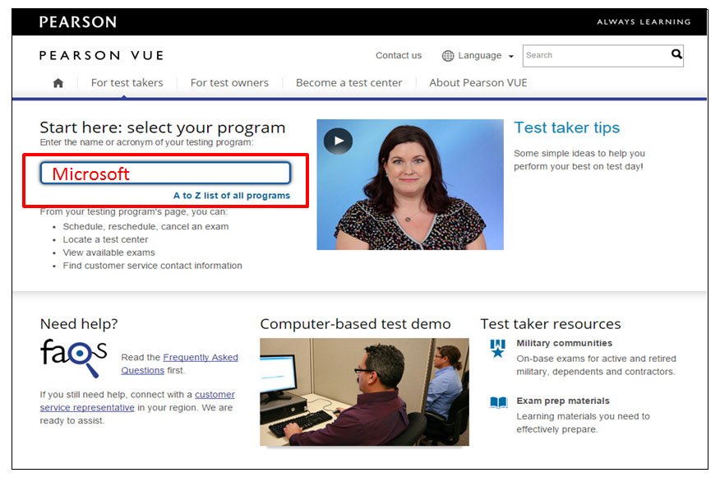The width and height of the screenshot is (720, 482).
Task: Click the search magnifier icon
Action: pyautogui.click(x=676, y=54)
